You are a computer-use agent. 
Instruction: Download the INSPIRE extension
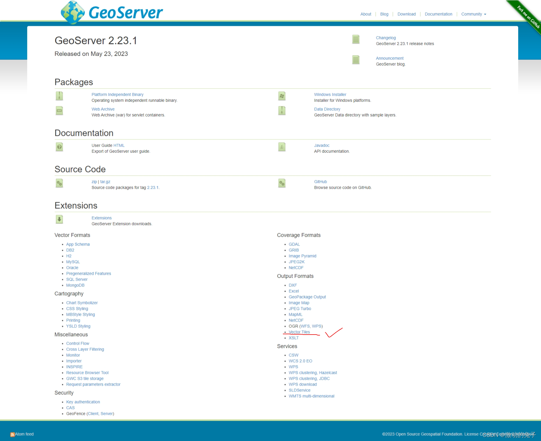pyautogui.click(x=74, y=367)
